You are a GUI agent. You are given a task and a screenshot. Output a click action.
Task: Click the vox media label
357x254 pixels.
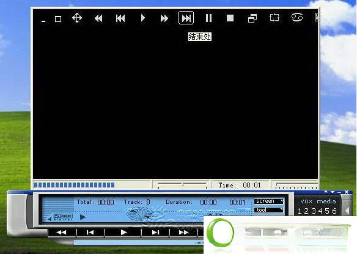tap(318, 201)
